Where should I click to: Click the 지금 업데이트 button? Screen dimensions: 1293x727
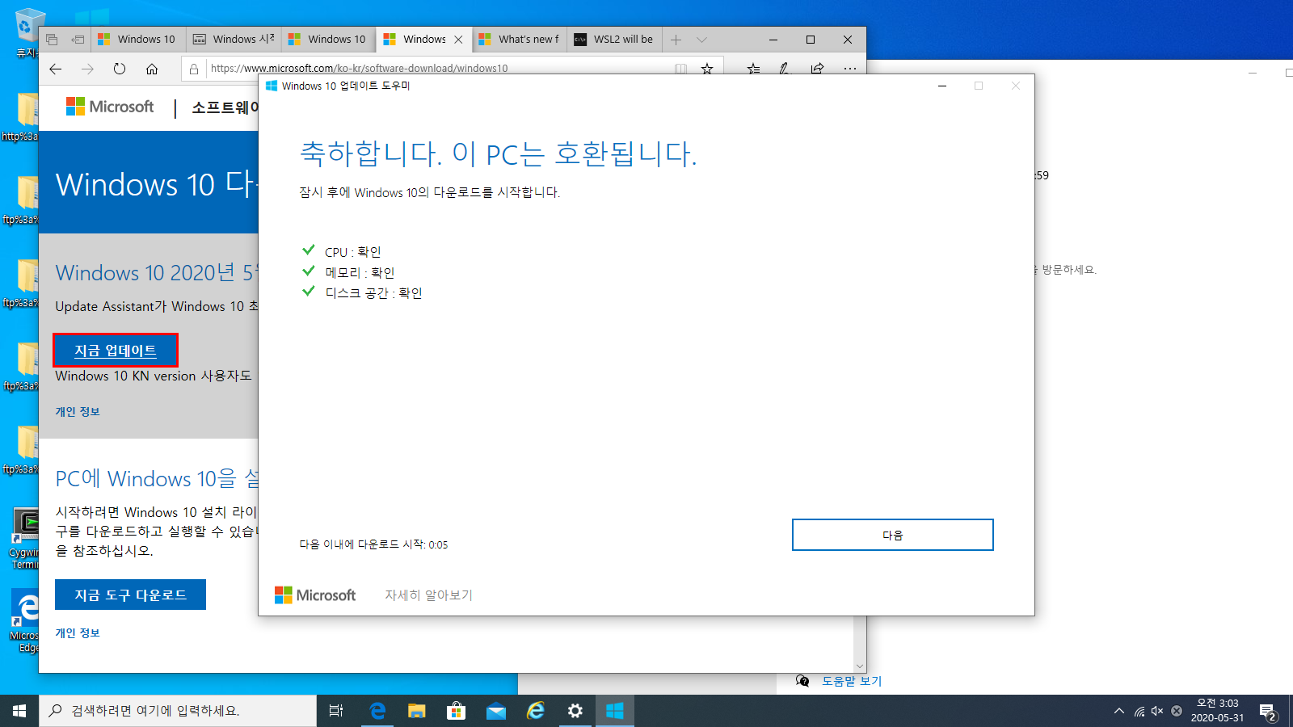[x=116, y=351]
